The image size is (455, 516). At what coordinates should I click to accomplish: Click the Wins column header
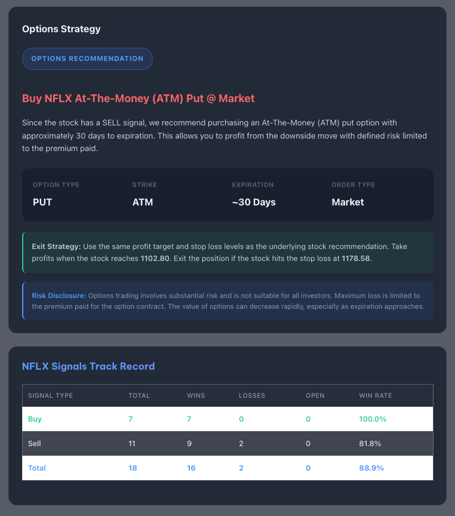196,395
